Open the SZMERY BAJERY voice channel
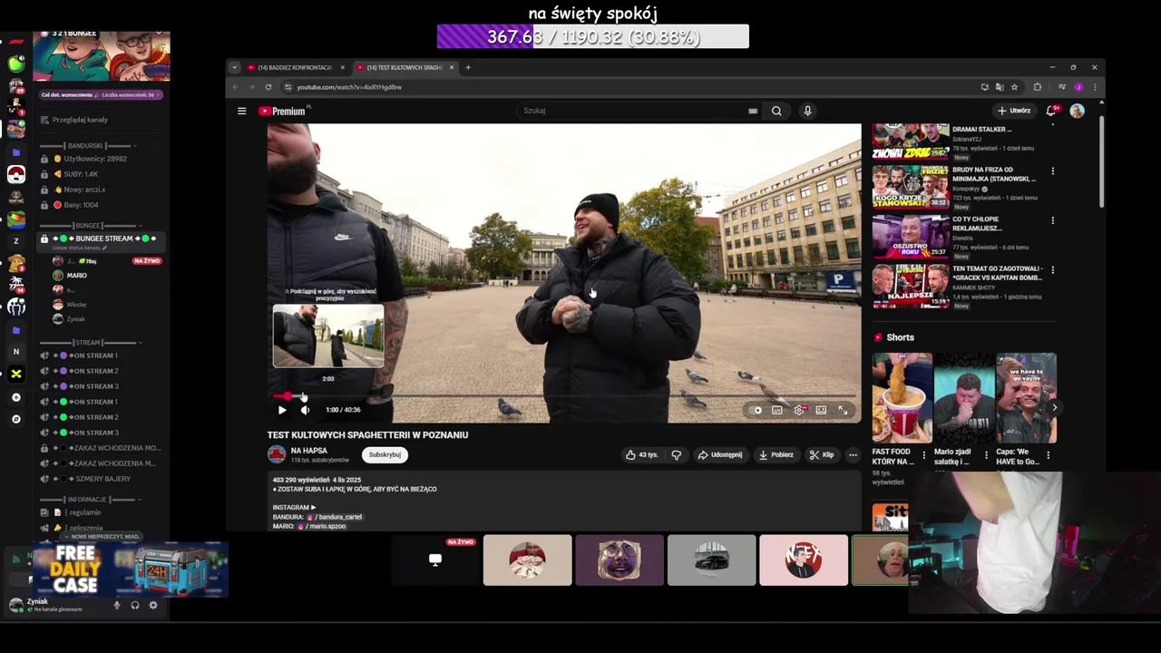 (x=102, y=479)
